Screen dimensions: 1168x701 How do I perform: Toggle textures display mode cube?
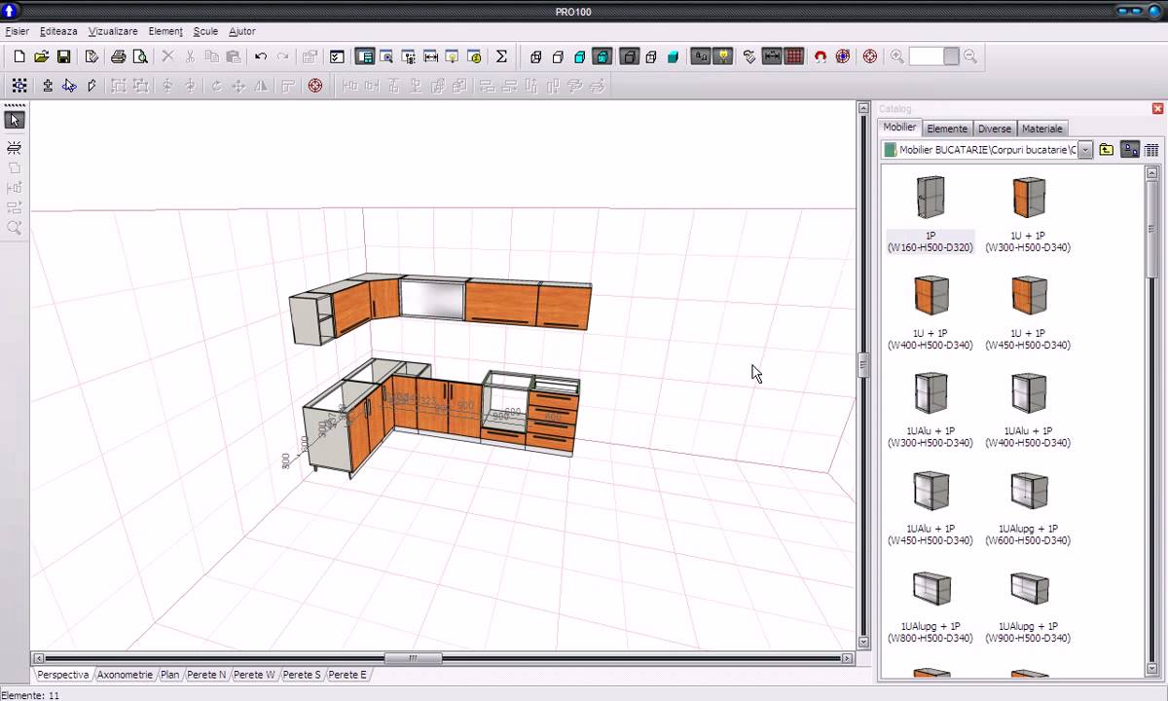tap(602, 56)
